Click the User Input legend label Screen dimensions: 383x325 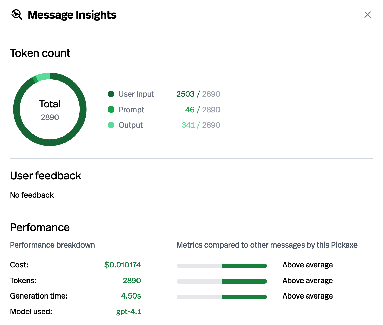[x=136, y=94]
